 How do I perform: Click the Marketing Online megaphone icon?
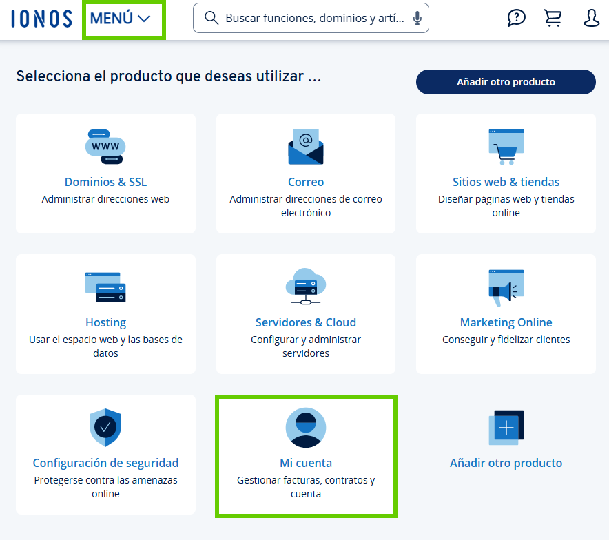[506, 288]
